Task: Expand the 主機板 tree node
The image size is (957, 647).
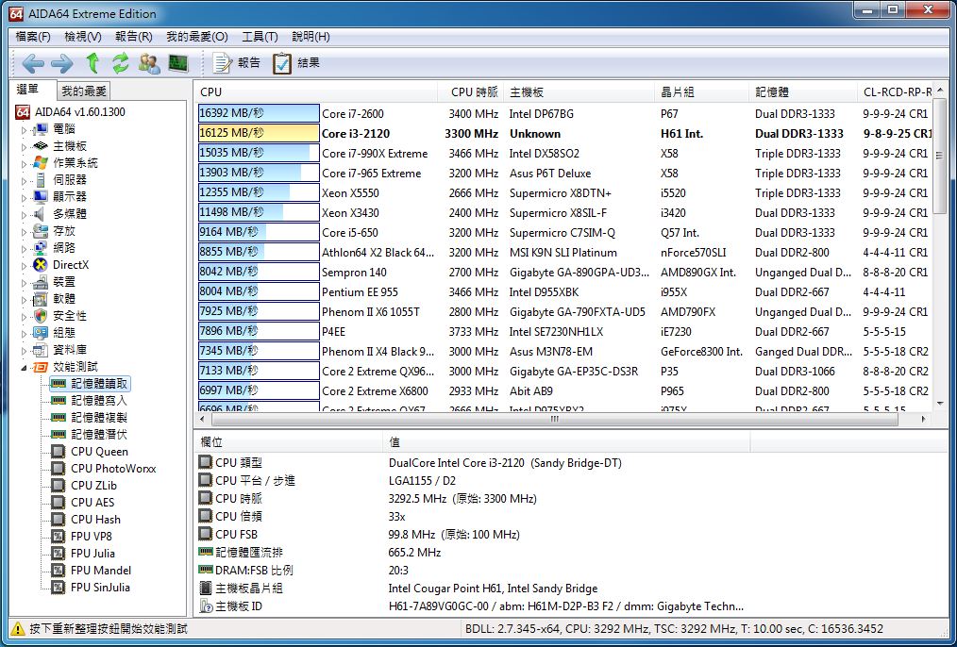Action: [24, 146]
